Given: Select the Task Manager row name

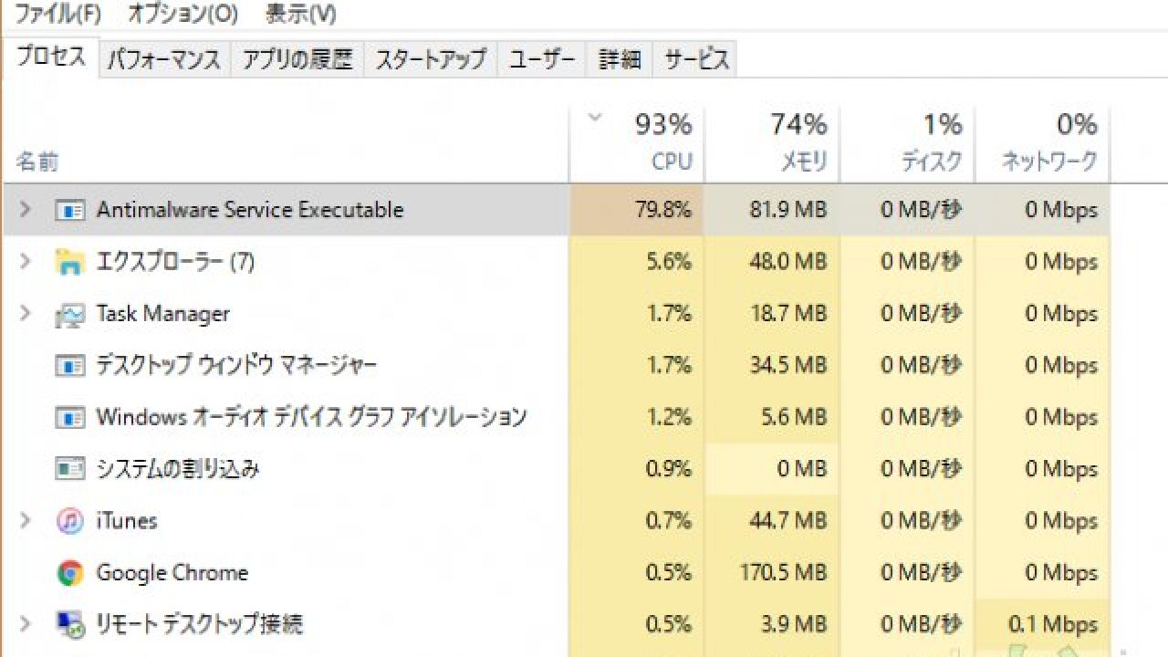Looking at the screenshot, I should pos(163,314).
